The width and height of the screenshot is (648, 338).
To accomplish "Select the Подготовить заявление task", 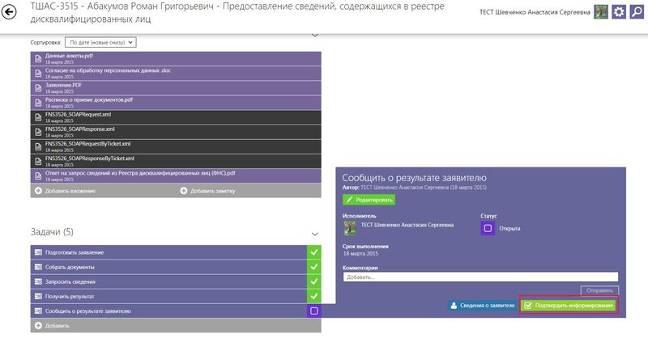I will point(168,252).
